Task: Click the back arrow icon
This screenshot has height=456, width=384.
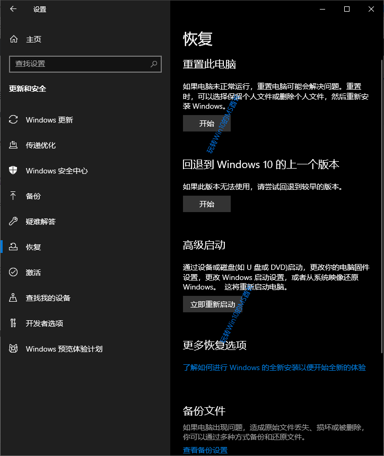Action: pyautogui.click(x=13, y=9)
